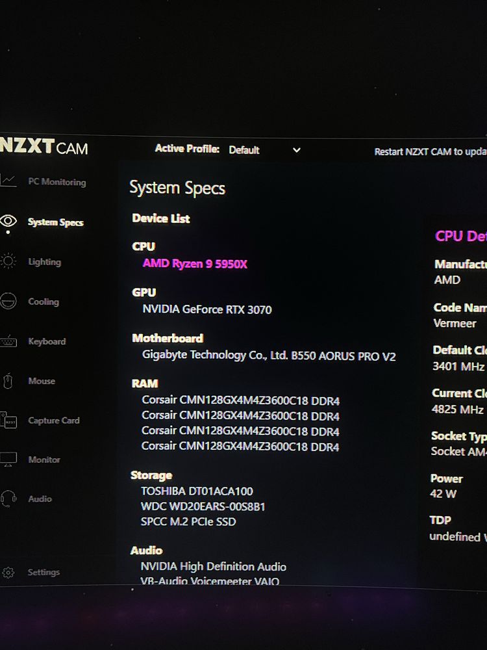The width and height of the screenshot is (487, 650).
Task: Click the AMD manufacturer value
Action: point(447,280)
